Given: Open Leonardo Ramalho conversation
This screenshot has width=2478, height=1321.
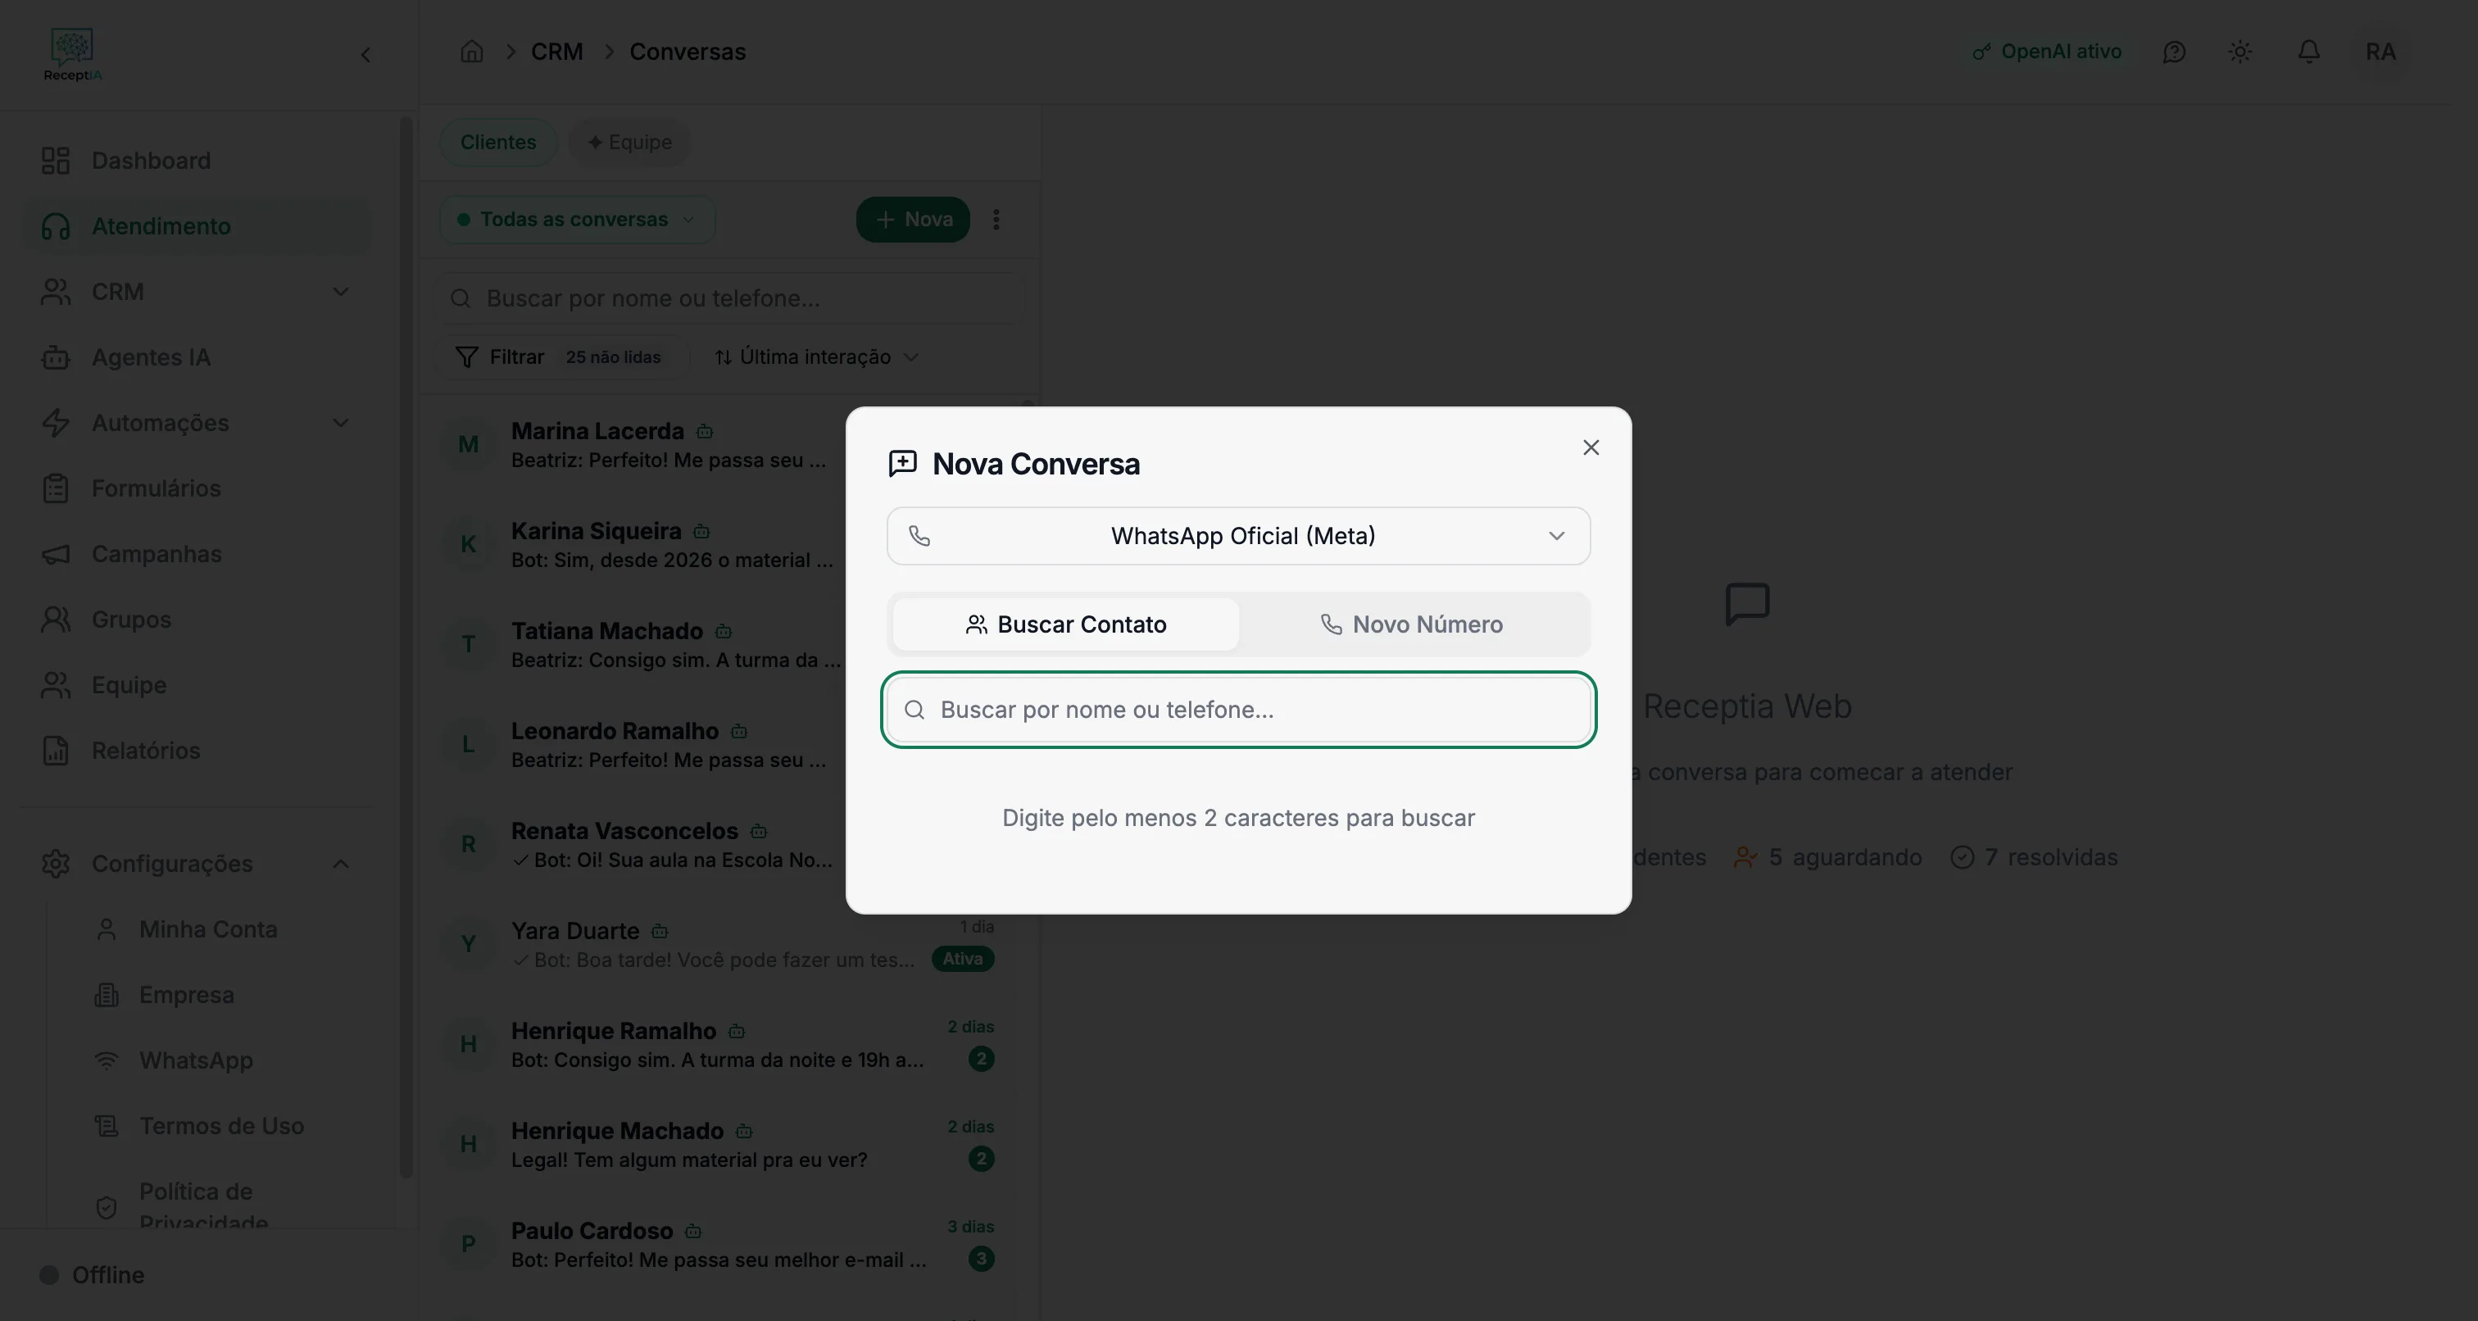Looking at the screenshot, I should (642, 745).
